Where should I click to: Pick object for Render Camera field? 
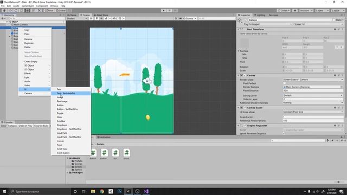pyautogui.click(x=342, y=87)
